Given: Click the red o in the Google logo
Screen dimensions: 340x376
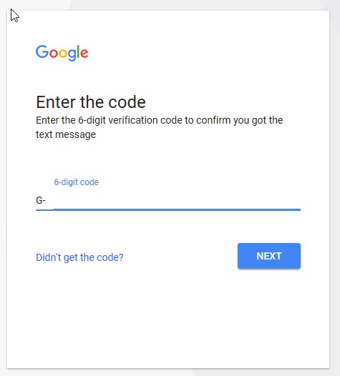Looking at the screenshot, I should coord(54,53).
